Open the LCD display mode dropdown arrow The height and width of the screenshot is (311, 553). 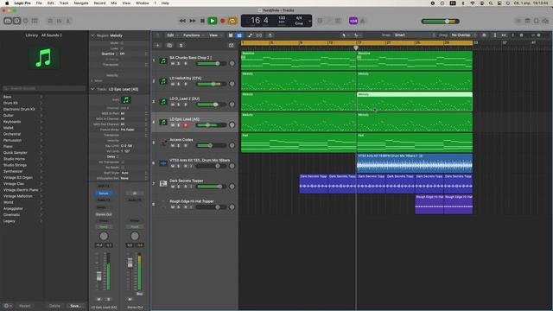click(x=309, y=21)
